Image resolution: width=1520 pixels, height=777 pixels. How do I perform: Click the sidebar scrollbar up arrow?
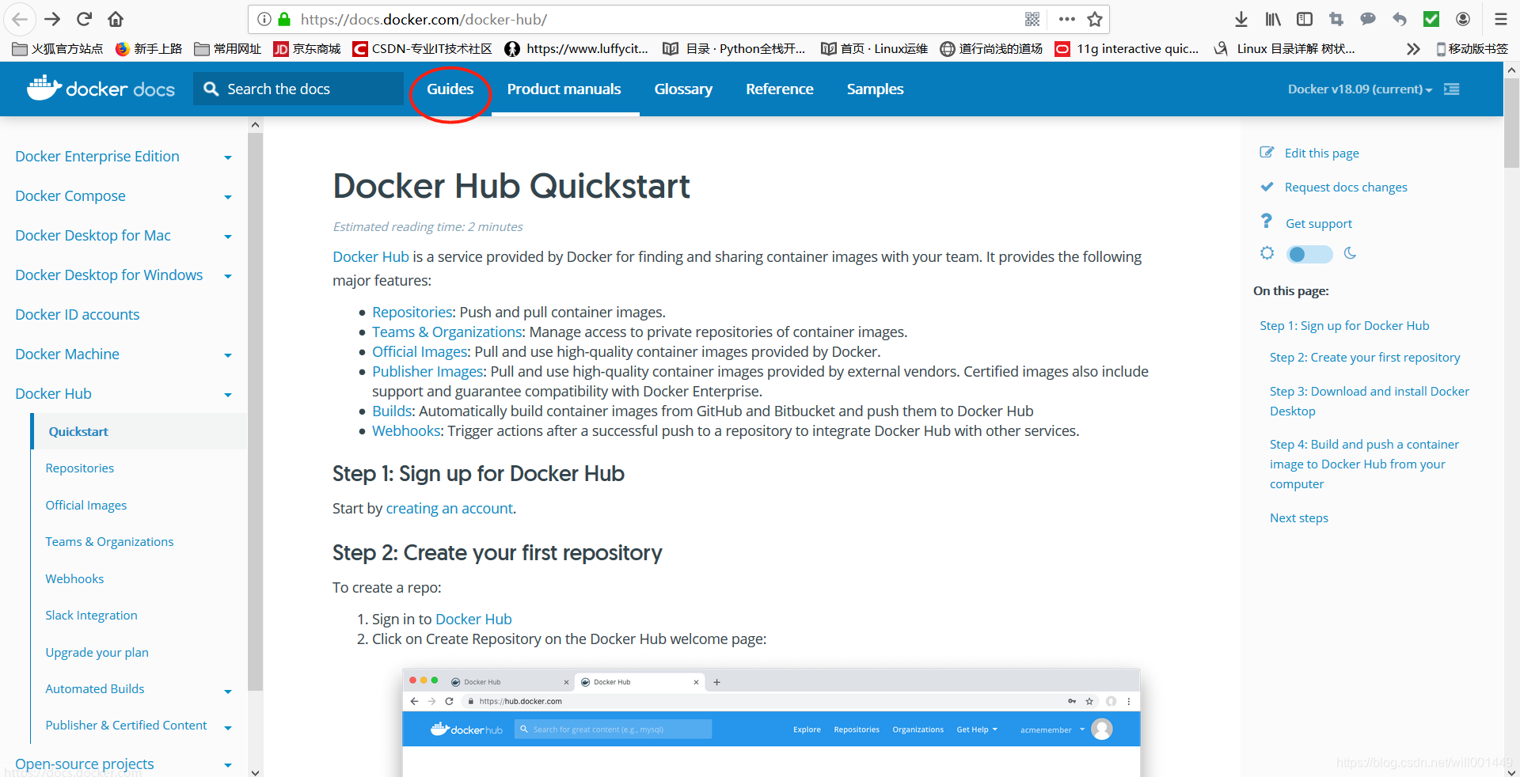click(255, 124)
